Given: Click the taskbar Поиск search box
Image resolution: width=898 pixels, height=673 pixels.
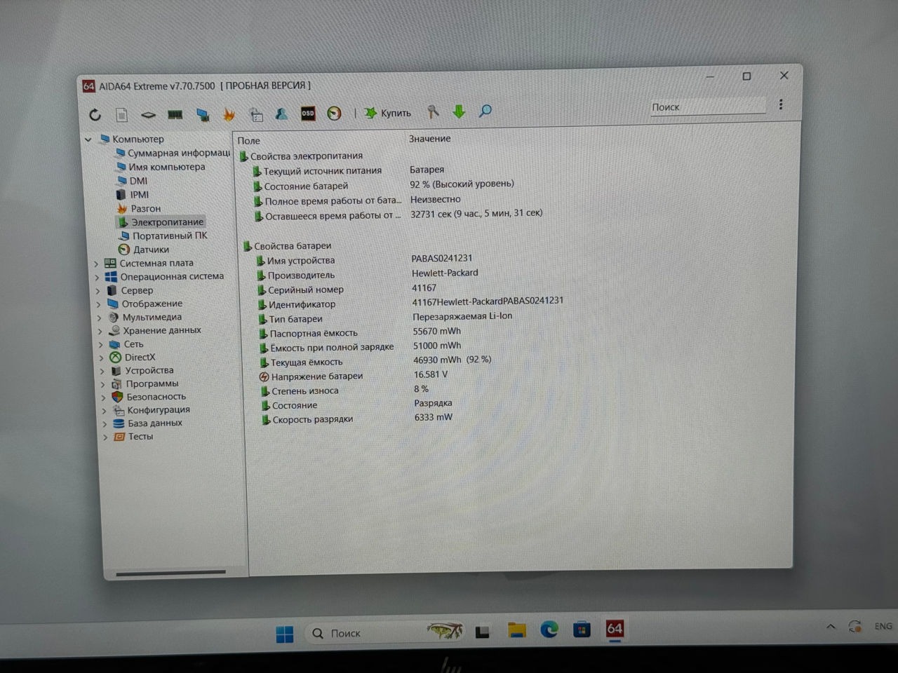Looking at the screenshot, I should (386, 632).
